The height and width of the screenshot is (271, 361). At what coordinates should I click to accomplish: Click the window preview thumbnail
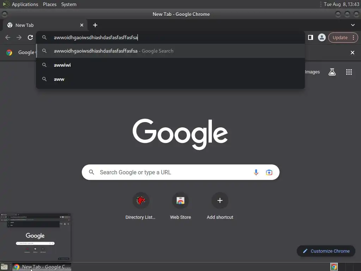click(36, 237)
